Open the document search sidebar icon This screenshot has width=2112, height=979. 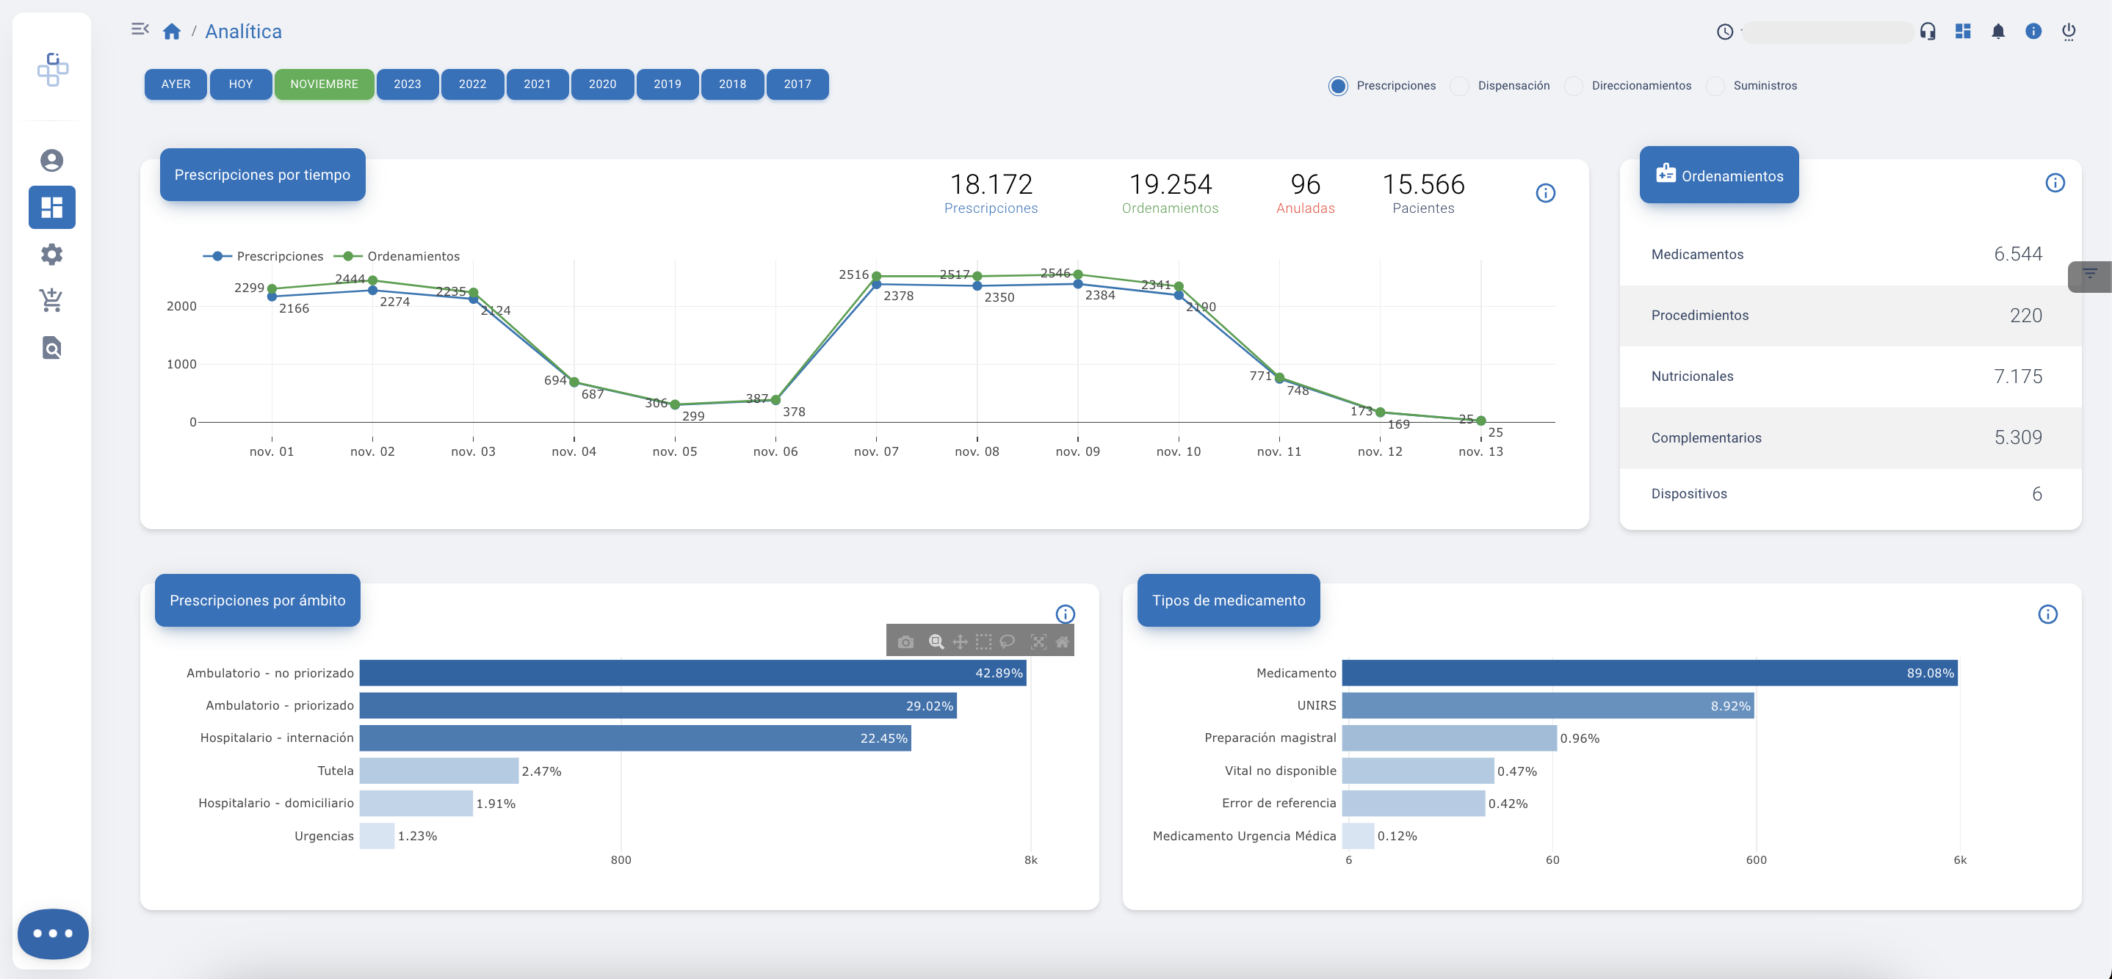[x=51, y=348]
